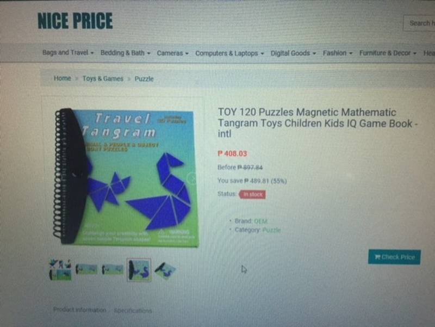Screen dimensions: 435x327
Task: Click the main Travel Tangram product image
Action: pyautogui.click(x=125, y=177)
